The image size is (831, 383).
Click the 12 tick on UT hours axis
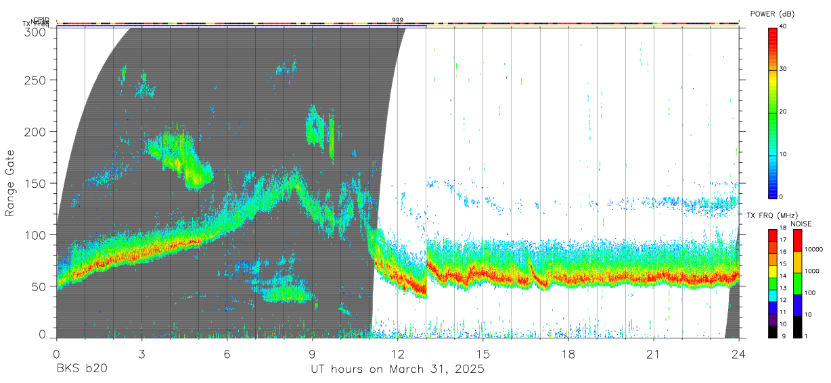tap(398, 354)
